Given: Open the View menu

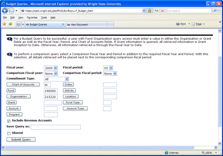Looking at the screenshot, I should point(21,18).
